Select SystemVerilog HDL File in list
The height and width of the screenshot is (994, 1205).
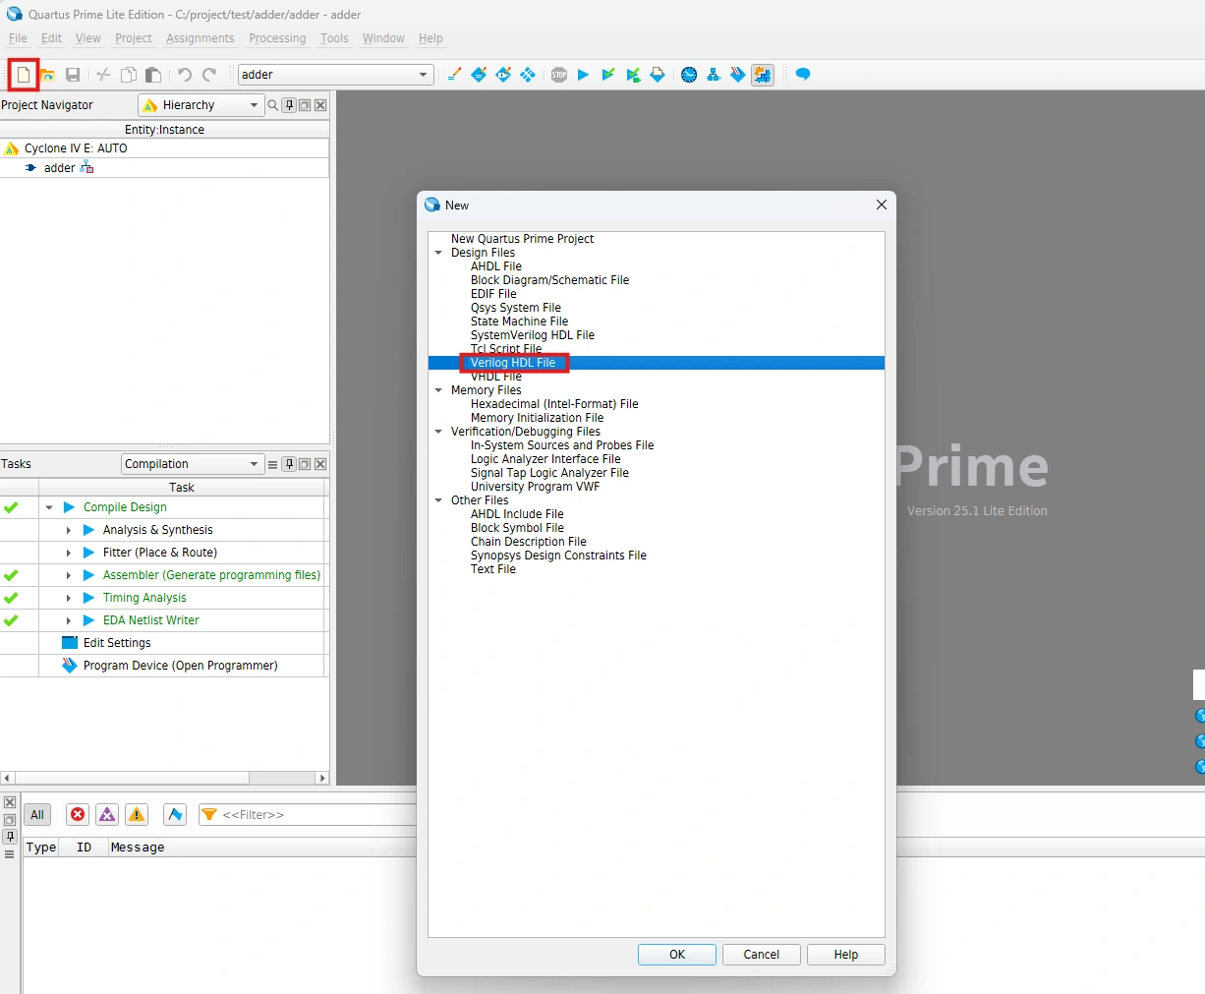point(532,335)
